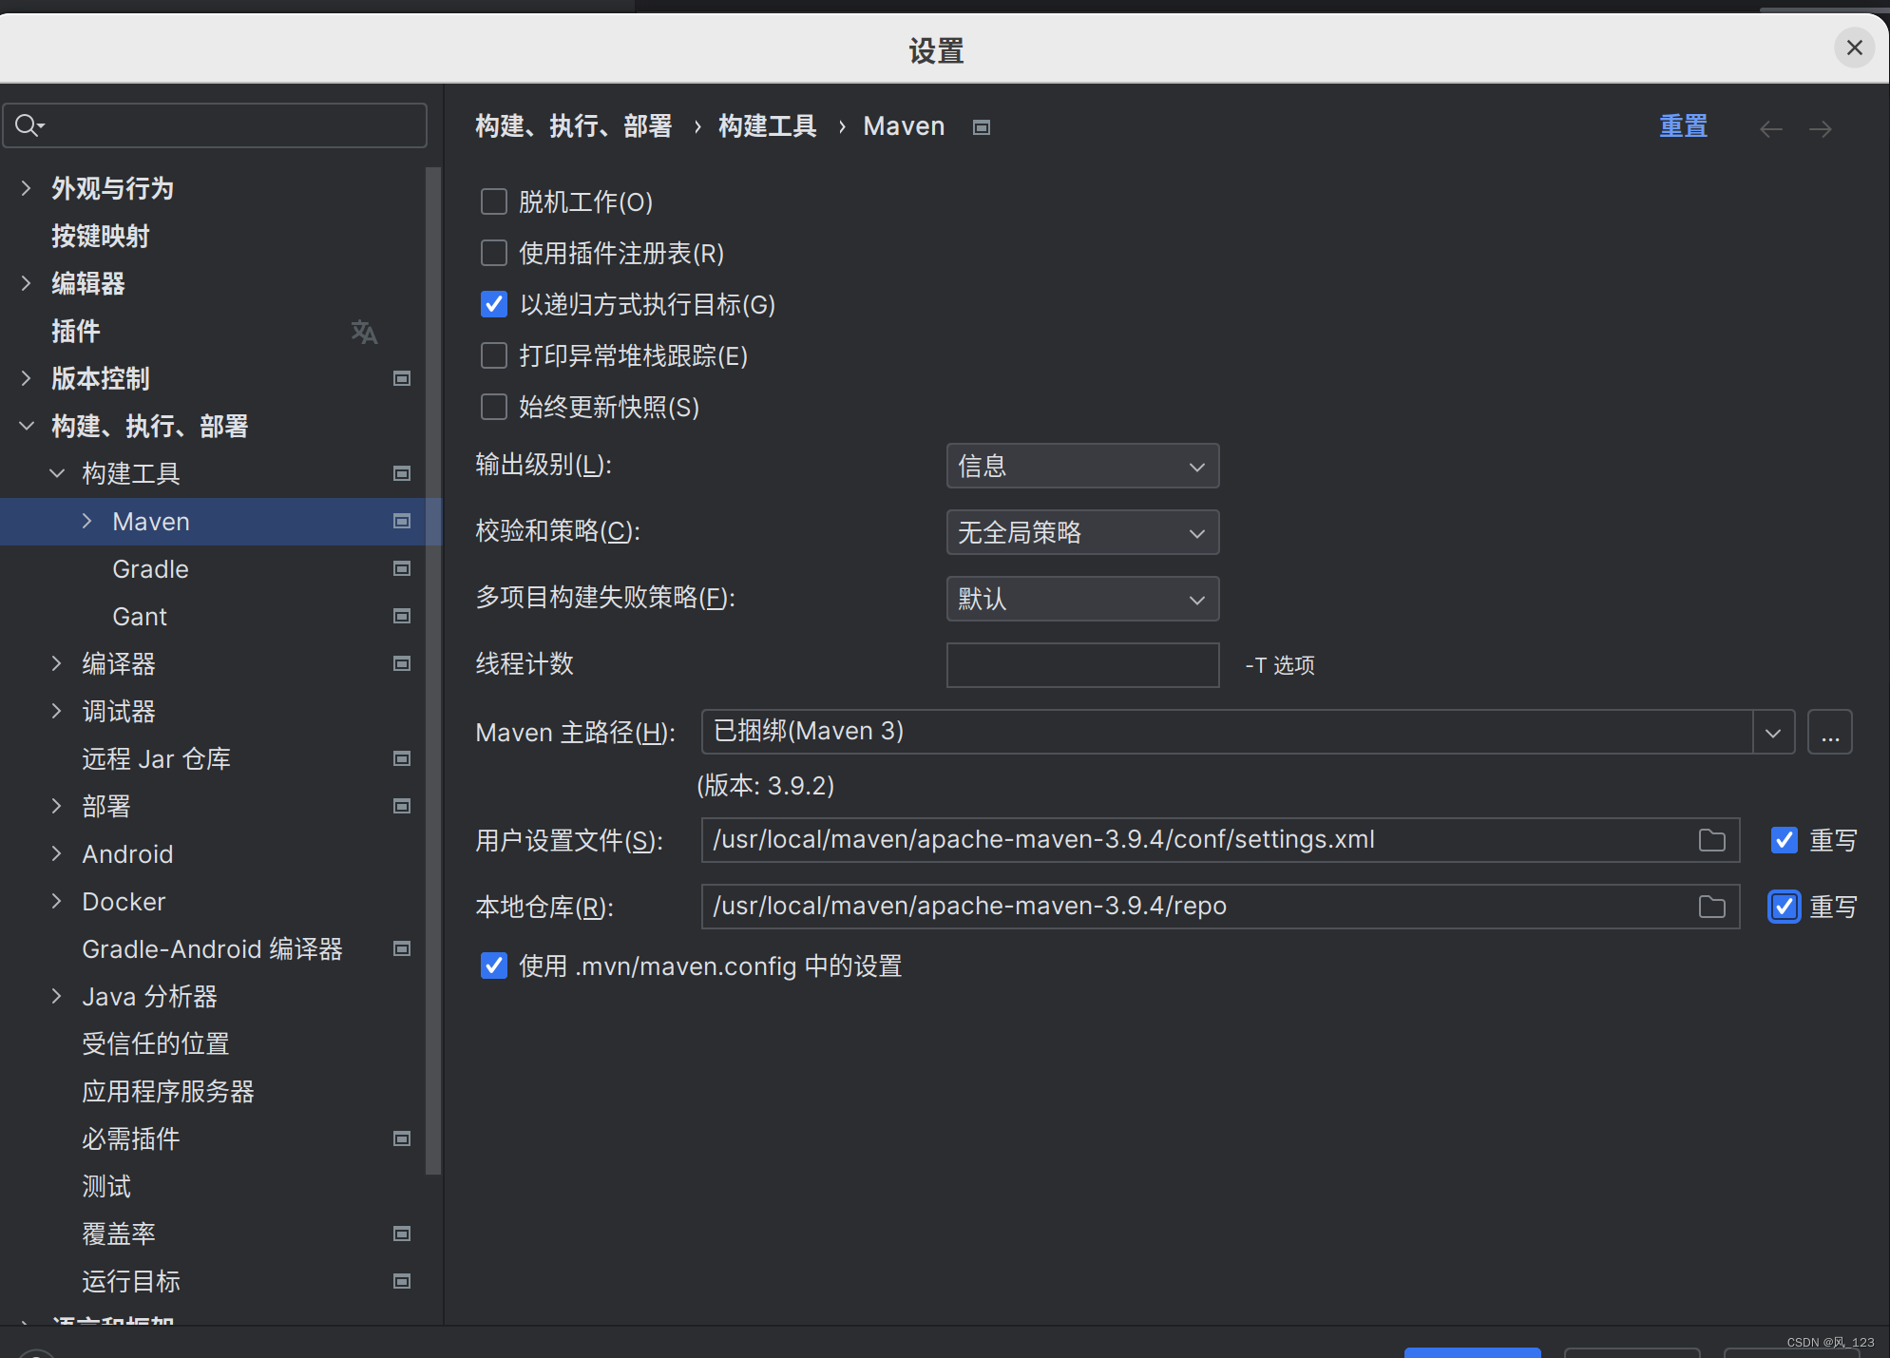Click the settings tree vertical scrollbar
This screenshot has height=1358, width=1890.
coord(433,670)
